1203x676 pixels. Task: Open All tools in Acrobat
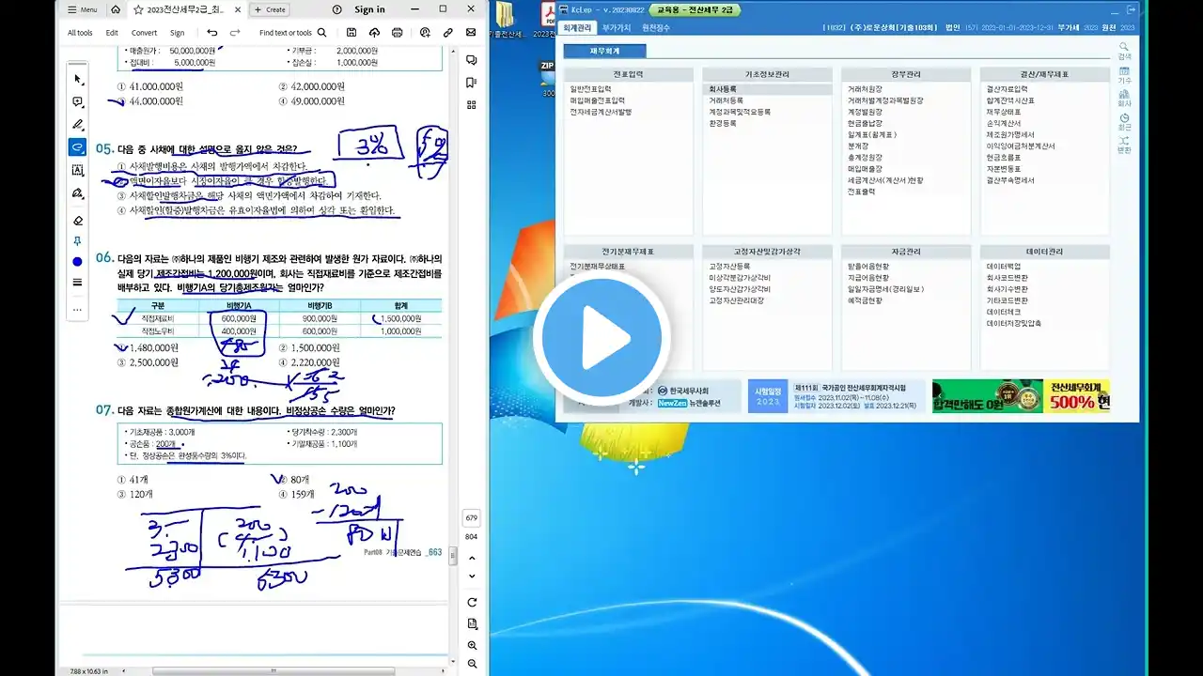tap(80, 32)
